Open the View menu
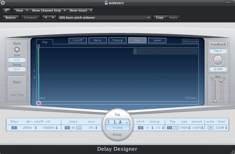Screen dimensions: 235x154 coord(21,11)
